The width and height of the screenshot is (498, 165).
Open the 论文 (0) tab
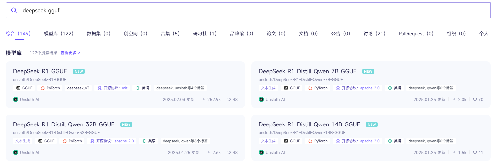tap(276, 34)
